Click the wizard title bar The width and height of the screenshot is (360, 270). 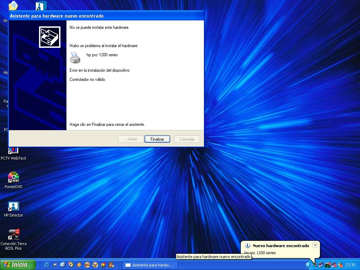click(x=106, y=16)
